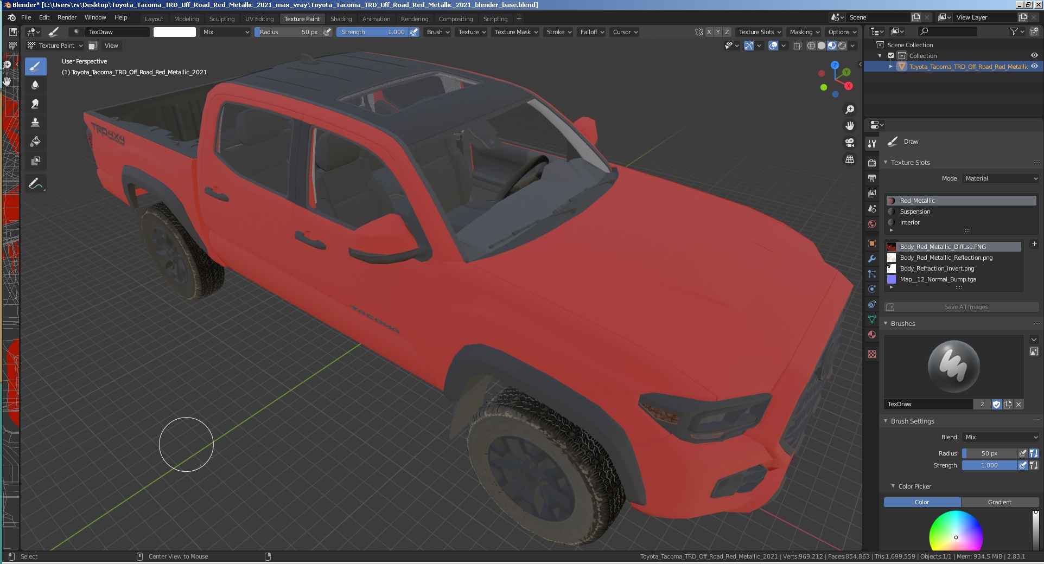Select the Draw brush tool
The width and height of the screenshot is (1044, 564).
[35, 66]
